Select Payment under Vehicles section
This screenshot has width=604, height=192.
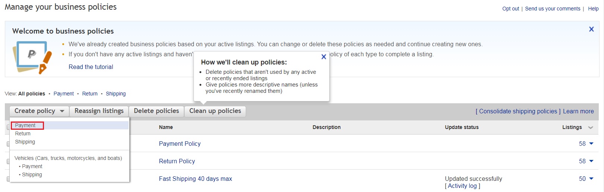(x=32, y=166)
